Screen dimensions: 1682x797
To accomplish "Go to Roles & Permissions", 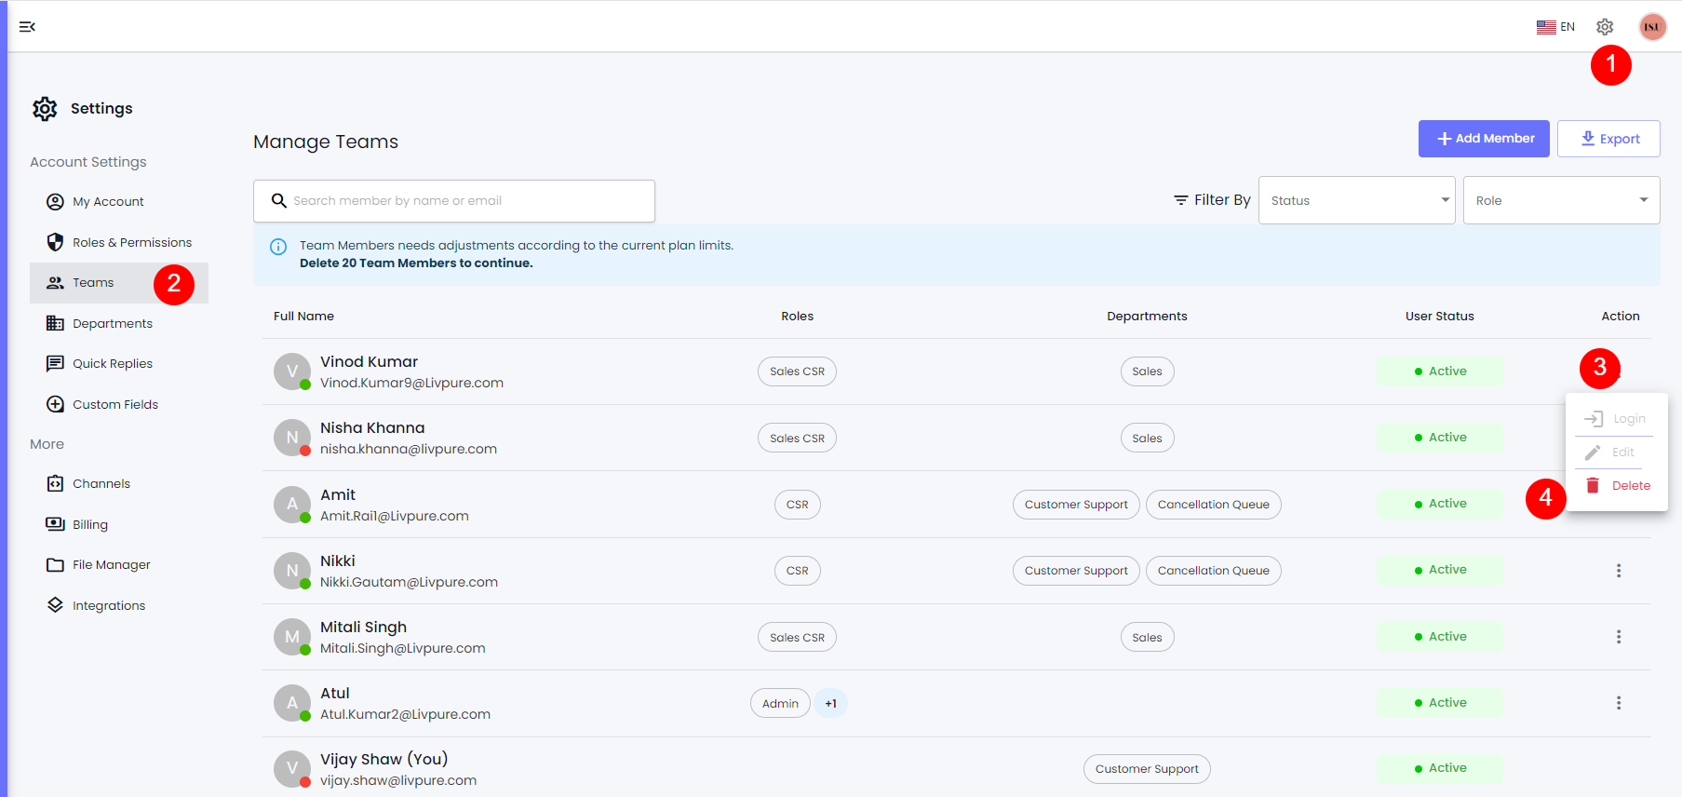I will (131, 243).
